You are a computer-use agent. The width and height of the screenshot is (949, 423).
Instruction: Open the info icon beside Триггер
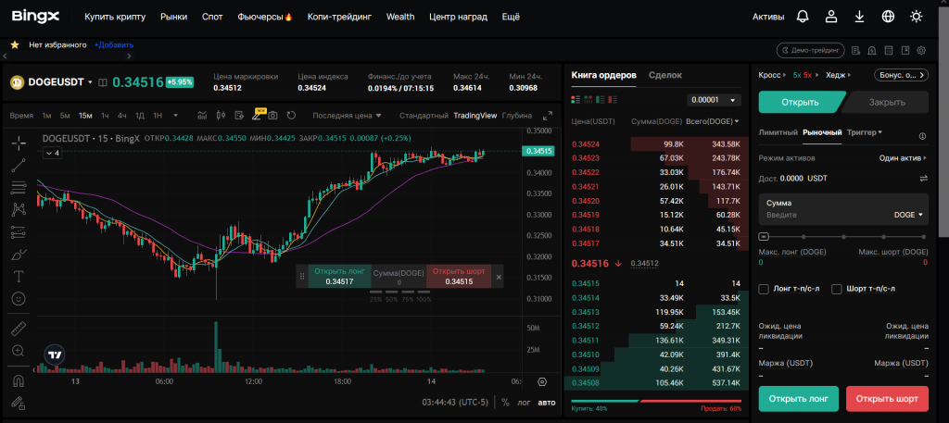coord(922,136)
